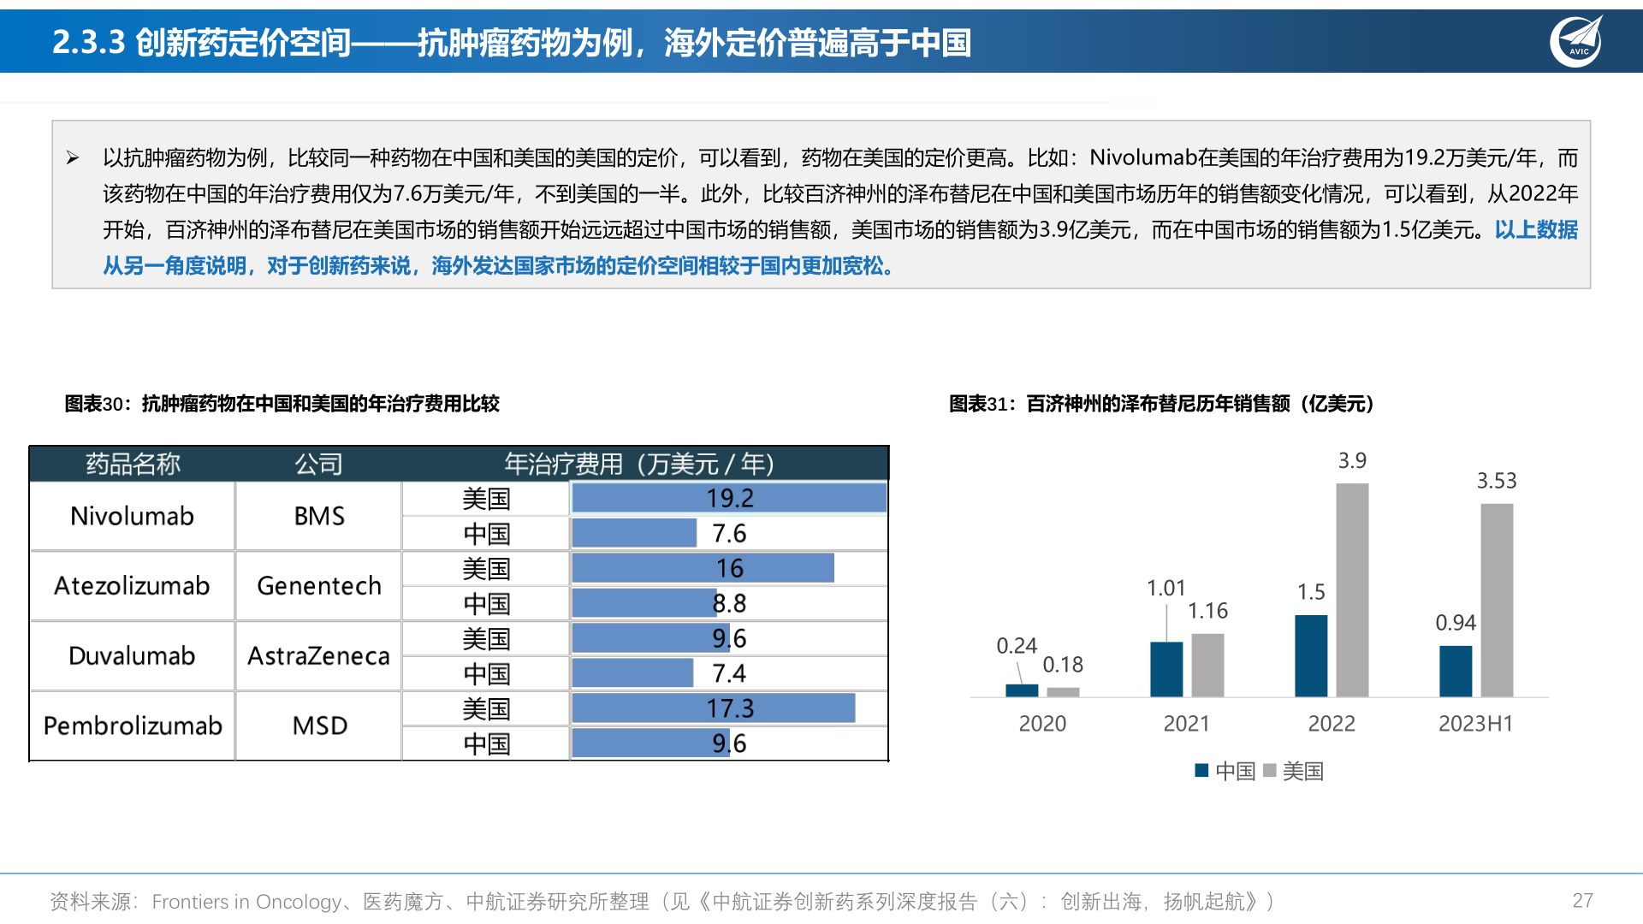Screen dimensions: 1643x924
Task: Click the 'Pembrolizumab' drug name cell
Action: point(133,726)
